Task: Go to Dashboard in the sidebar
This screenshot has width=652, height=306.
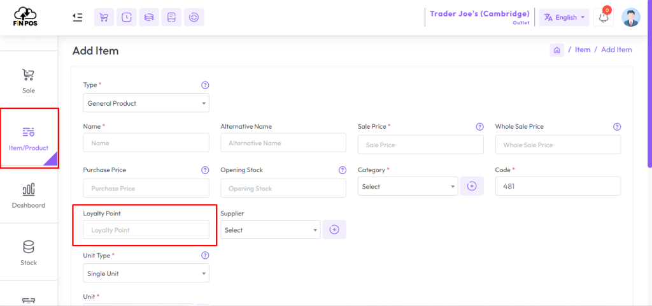Action: pos(29,196)
